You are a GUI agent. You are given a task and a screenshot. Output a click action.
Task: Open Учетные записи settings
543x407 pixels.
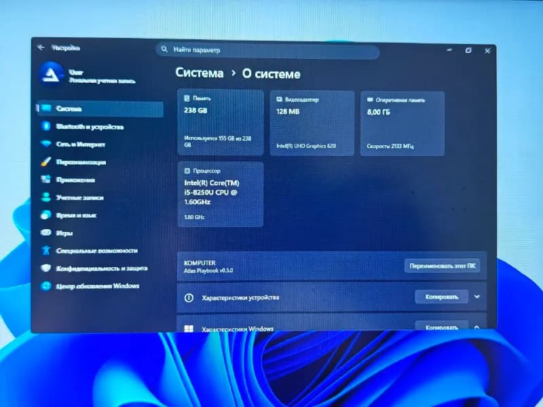pyautogui.click(x=100, y=197)
